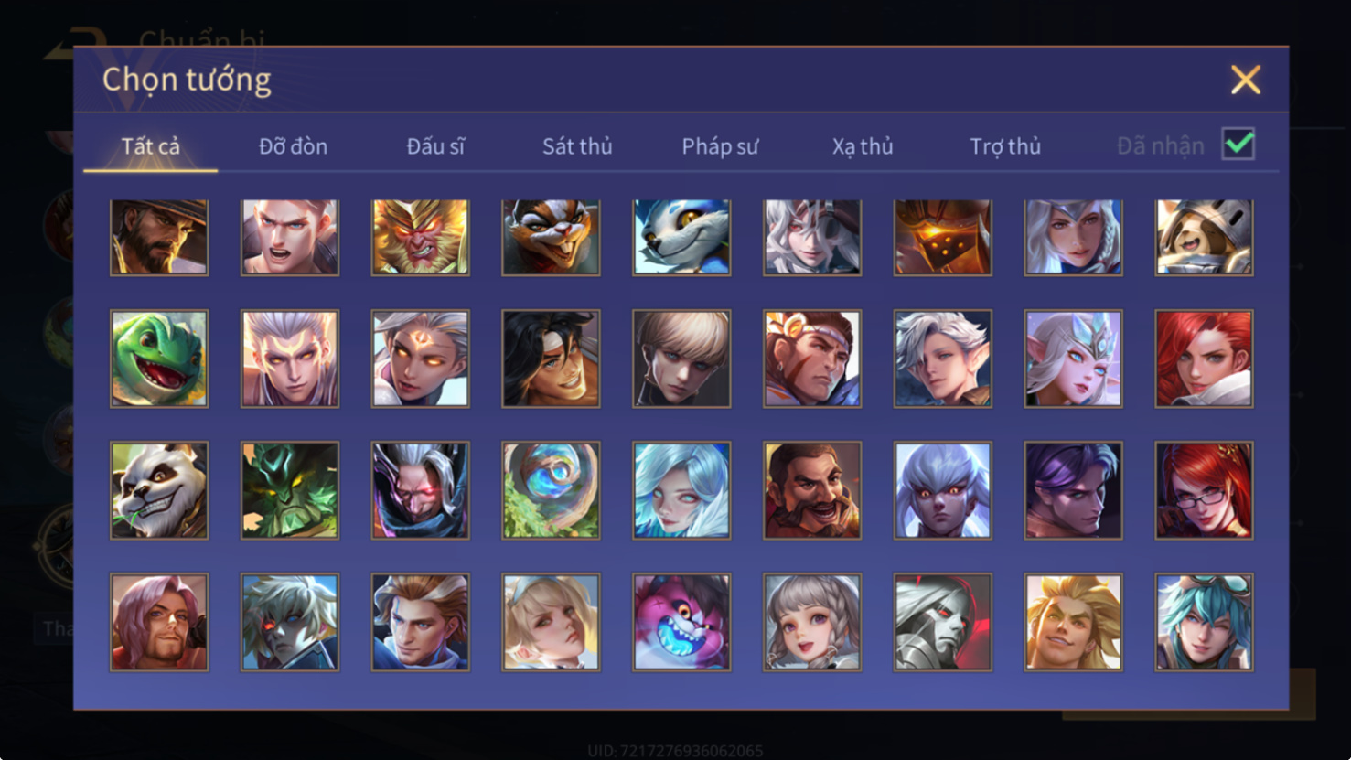1351x760 pixels.
Task: Choose the teal-haired goggles hero
Action: point(1204,622)
